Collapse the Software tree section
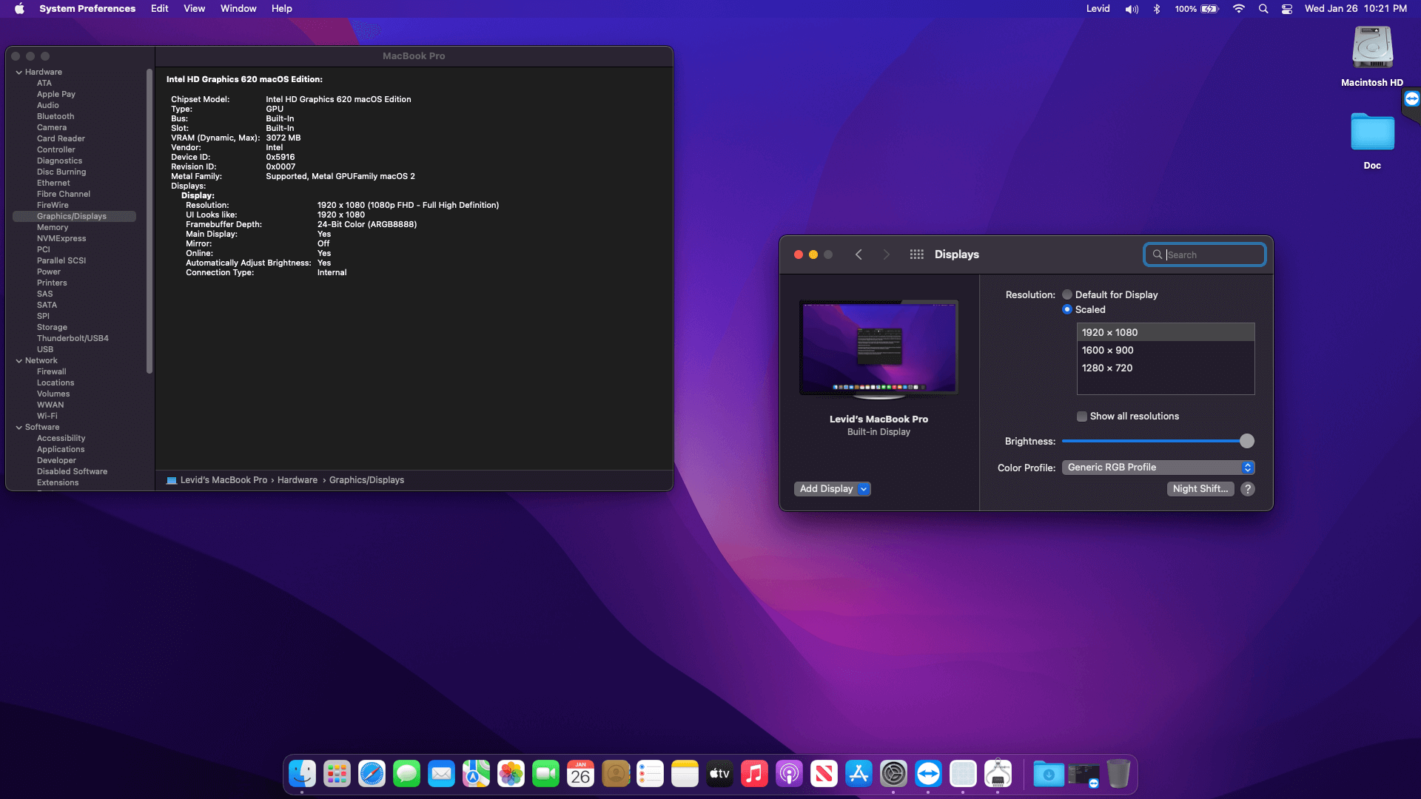 19,427
